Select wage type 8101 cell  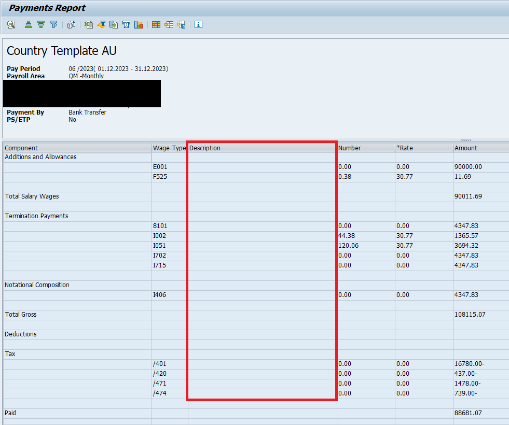point(170,226)
